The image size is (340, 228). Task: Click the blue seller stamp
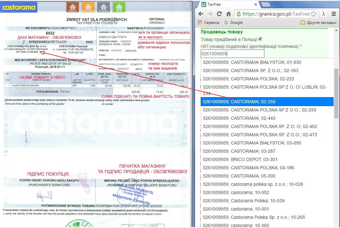pos(134,194)
